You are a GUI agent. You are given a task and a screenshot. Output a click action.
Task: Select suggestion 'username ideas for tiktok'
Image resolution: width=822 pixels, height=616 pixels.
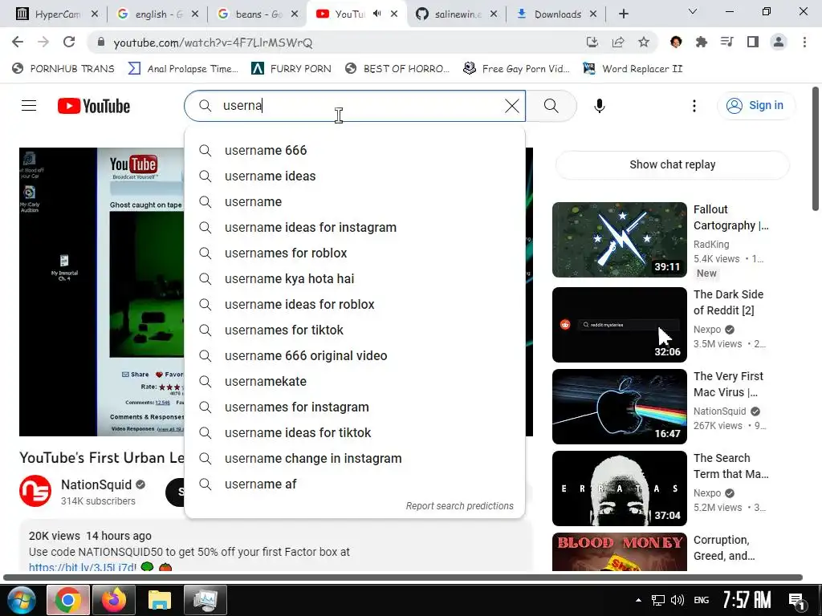pos(354,432)
